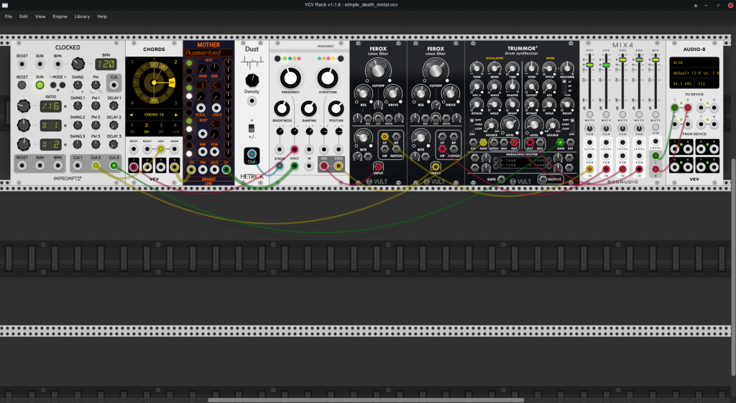Click Audio-8 To Device input jack 3
The width and height of the screenshot is (736, 403).
701,108
